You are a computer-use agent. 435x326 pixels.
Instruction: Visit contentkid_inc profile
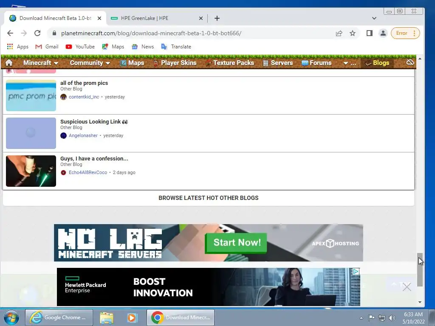coord(84,97)
